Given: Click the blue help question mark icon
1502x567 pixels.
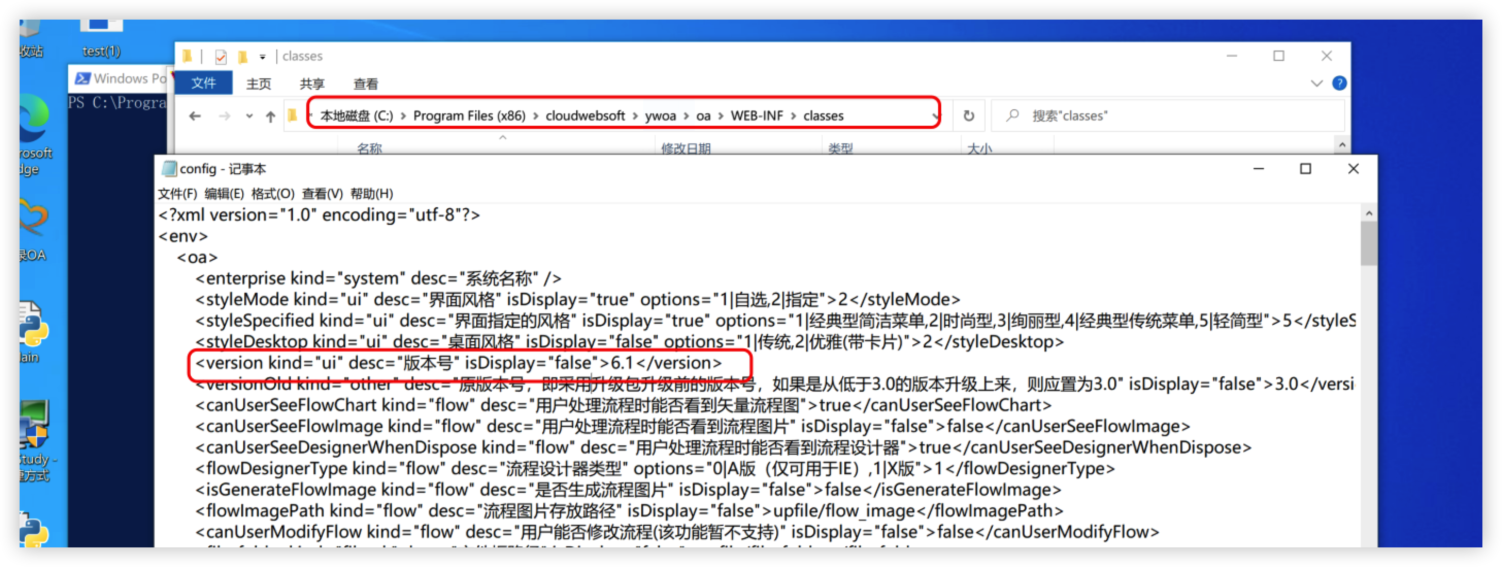Looking at the screenshot, I should [1339, 84].
